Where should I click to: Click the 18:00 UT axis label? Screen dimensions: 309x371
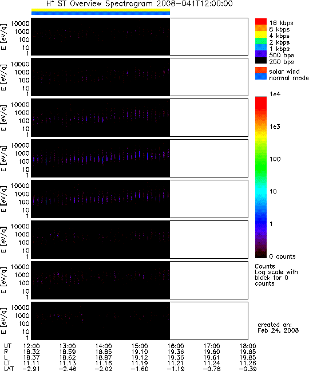coord(248,346)
